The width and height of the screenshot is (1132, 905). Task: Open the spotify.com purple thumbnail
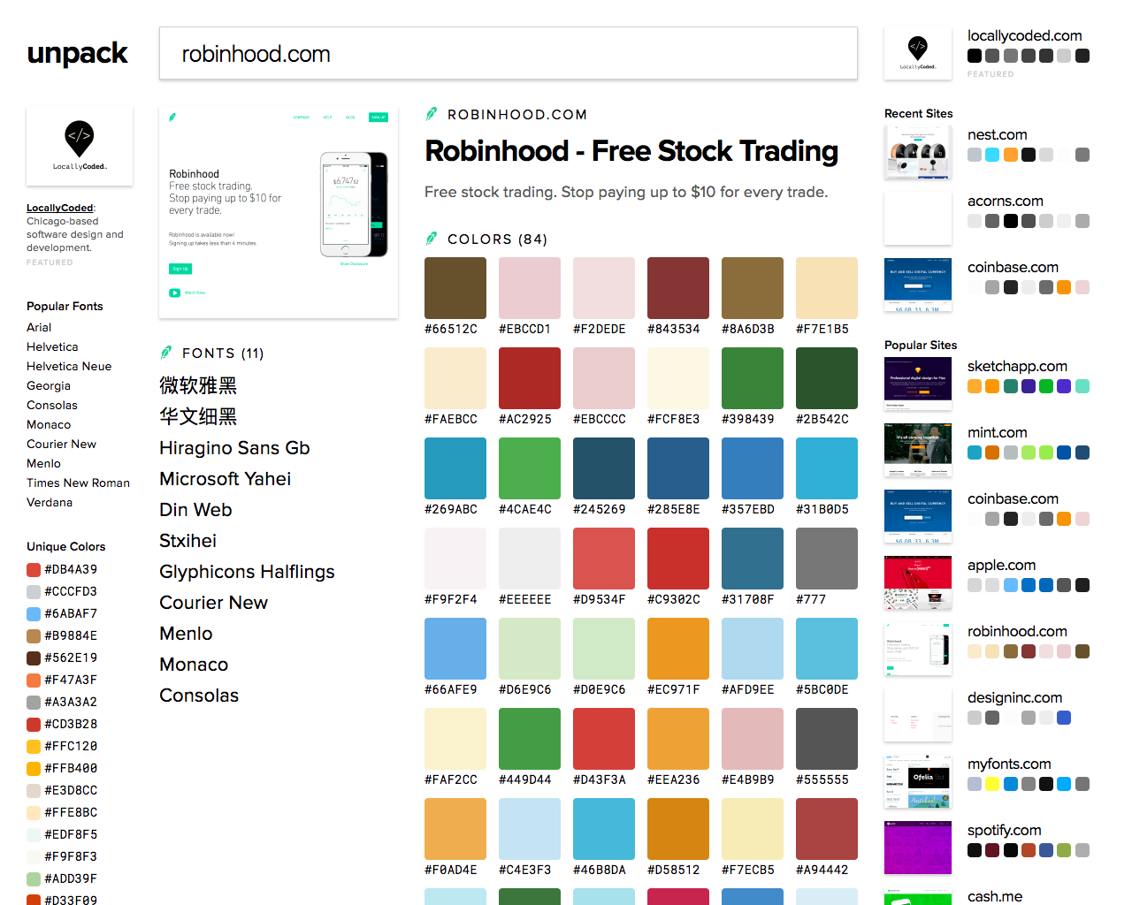tap(918, 848)
